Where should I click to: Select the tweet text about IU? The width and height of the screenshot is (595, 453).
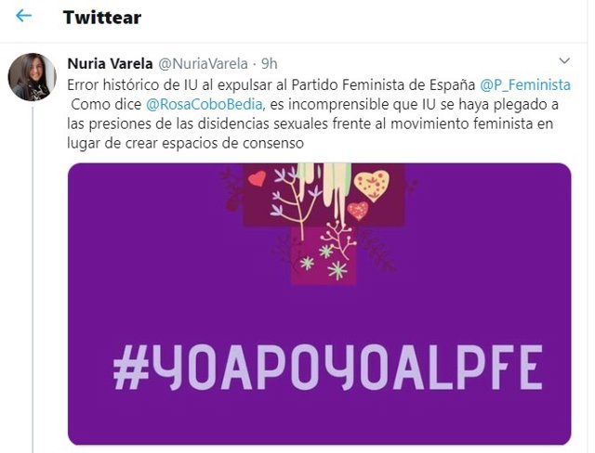click(x=319, y=114)
